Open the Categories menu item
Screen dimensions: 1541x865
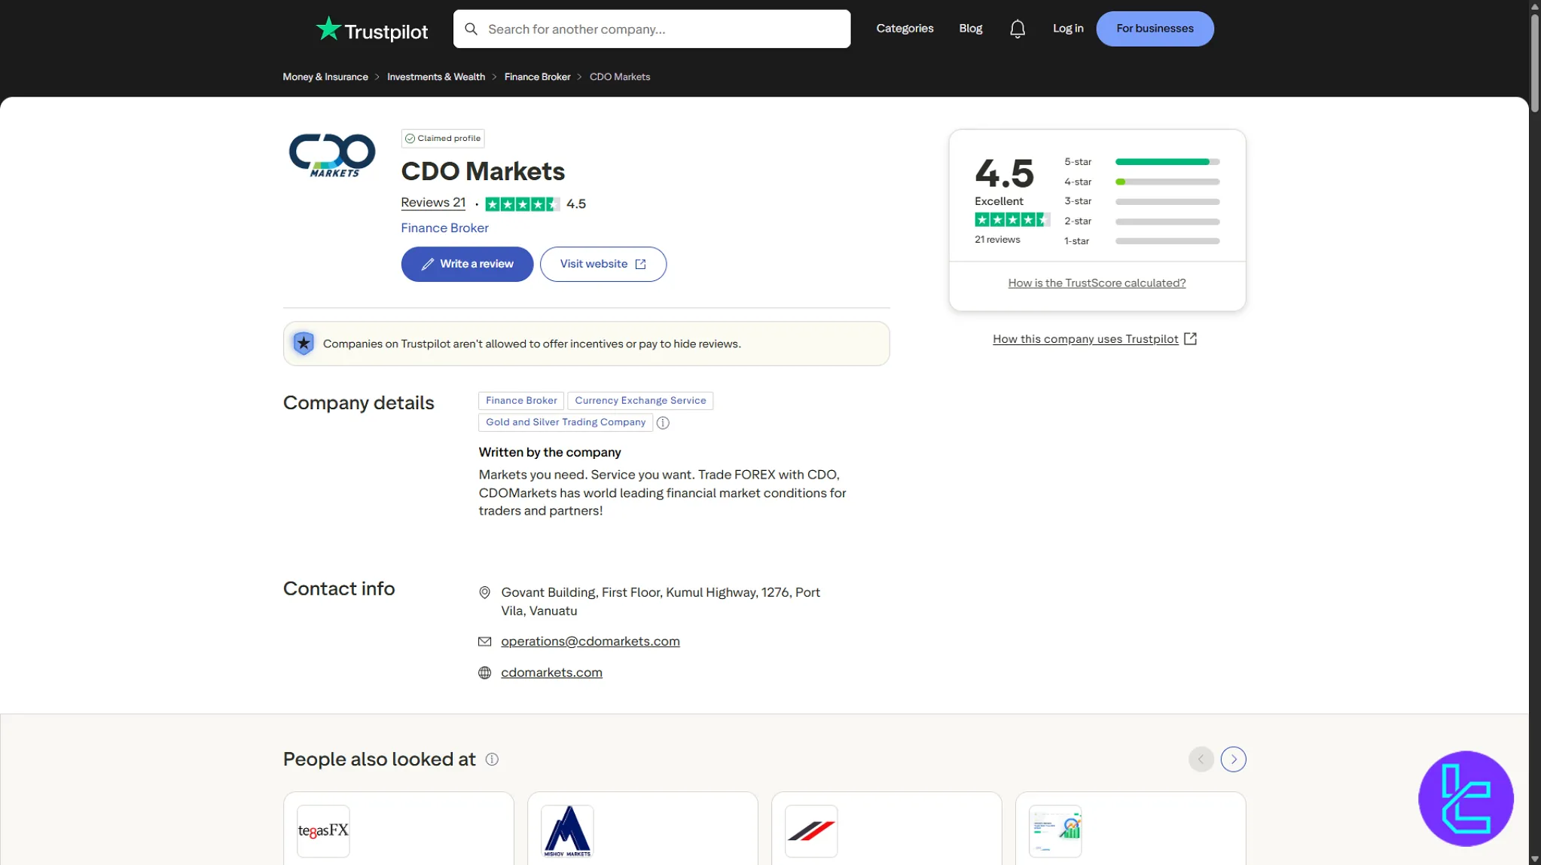(x=905, y=29)
